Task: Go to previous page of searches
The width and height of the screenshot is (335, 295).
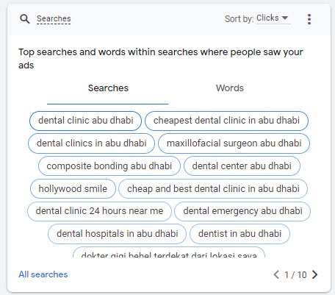Action: click(x=276, y=274)
